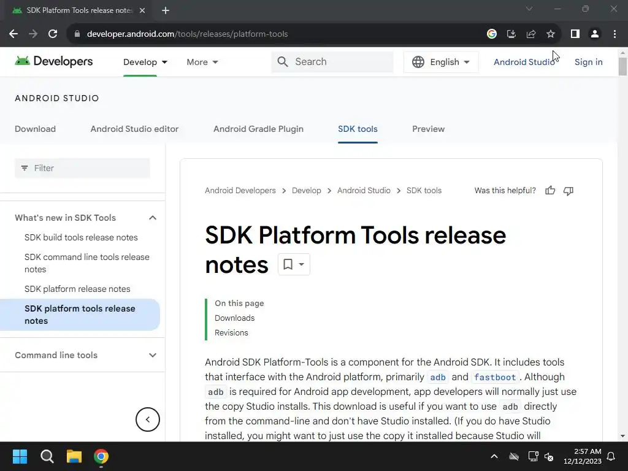
Task: Open the Chrome side panel
Action: (x=575, y=34)
